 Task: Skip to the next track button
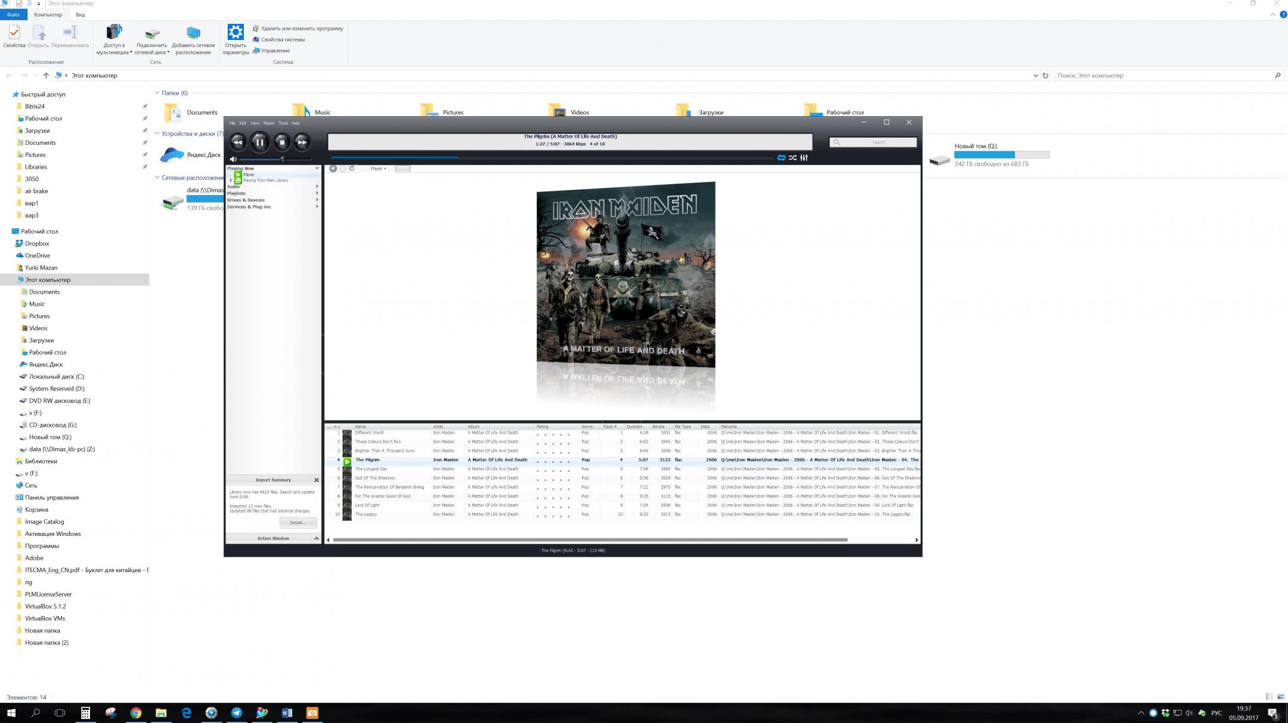302,142
